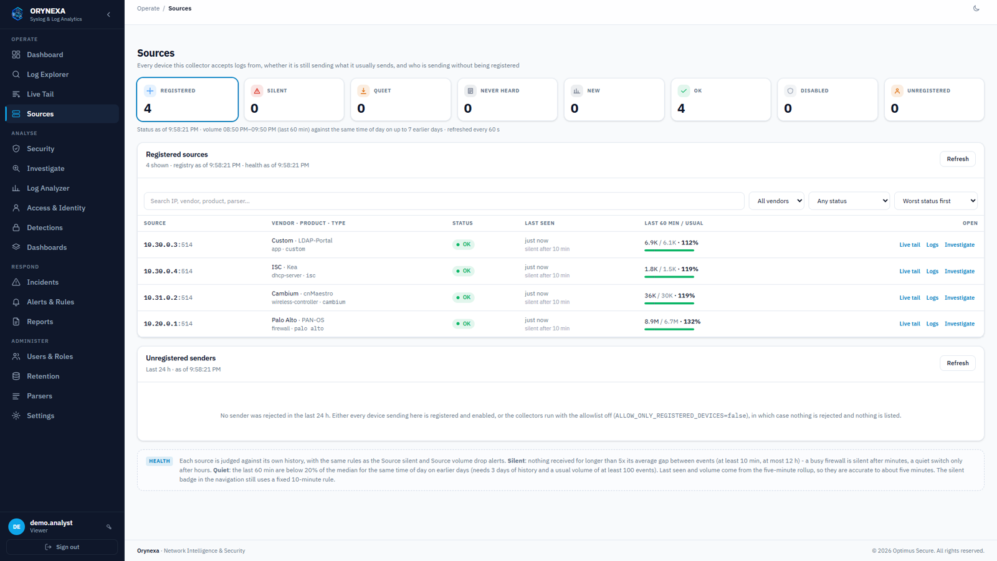Click the Alerts & Rules bell icon
The height and width of the screenshot is (561, 997).
tap(16, 302)
